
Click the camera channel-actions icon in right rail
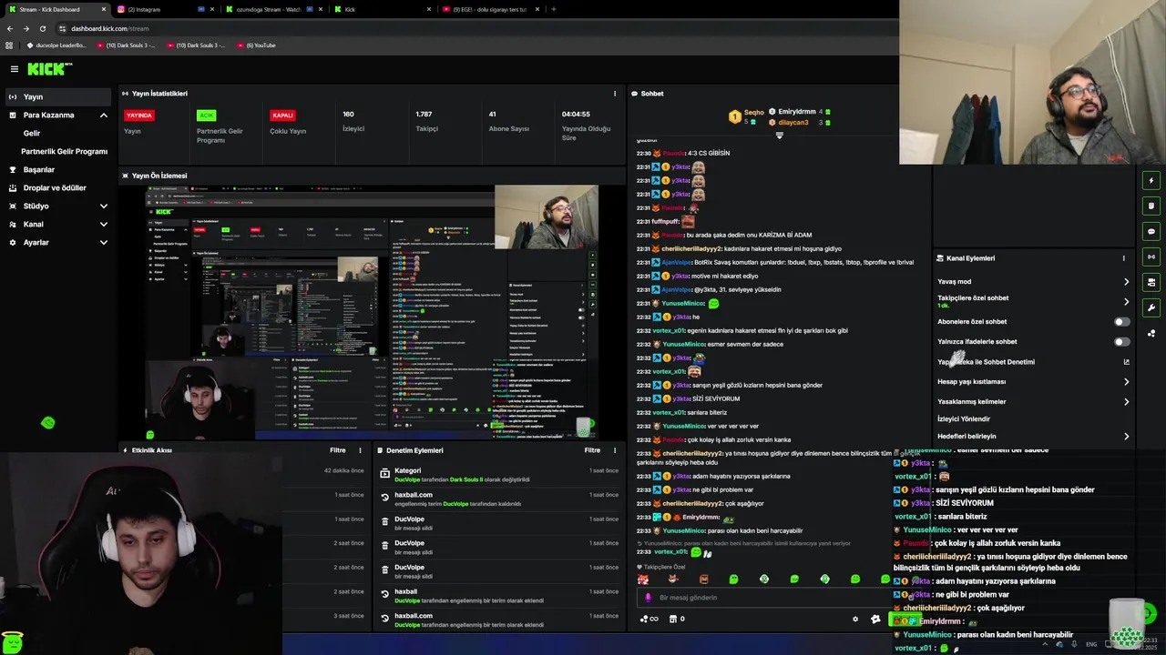tap(1151, 282)
